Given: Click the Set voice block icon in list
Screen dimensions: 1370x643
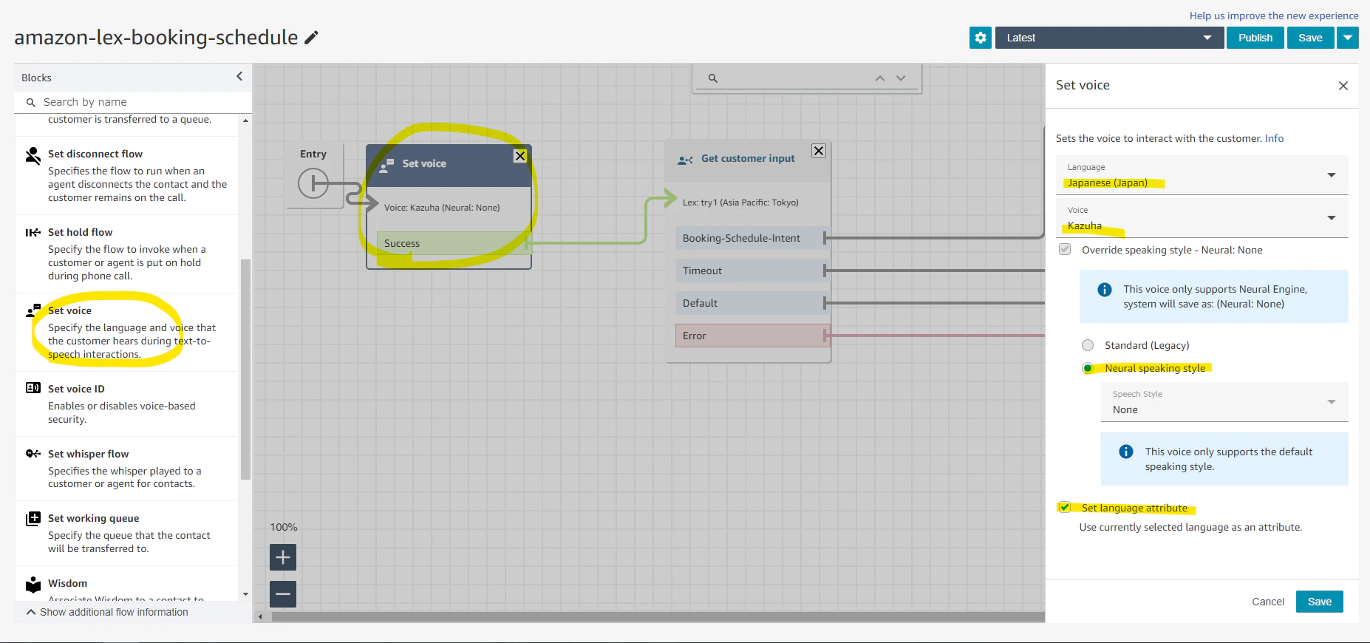Looking at the screenshot, I should pos(33,310).
